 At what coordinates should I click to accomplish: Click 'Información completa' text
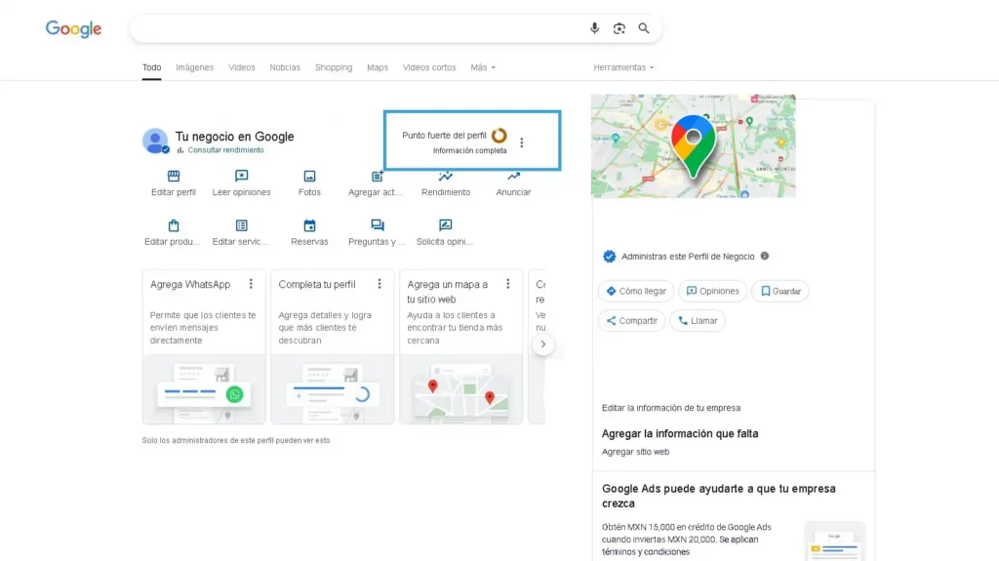point(469,151)
